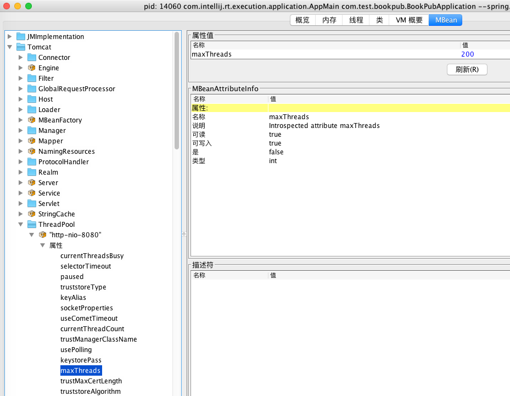The height and width of the screenshot is (396, 510).
Task: Click the Engine MBean bean icon
Action: [32, 68]
